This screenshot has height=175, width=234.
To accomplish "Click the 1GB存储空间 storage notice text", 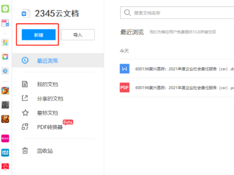I will 183,32.
